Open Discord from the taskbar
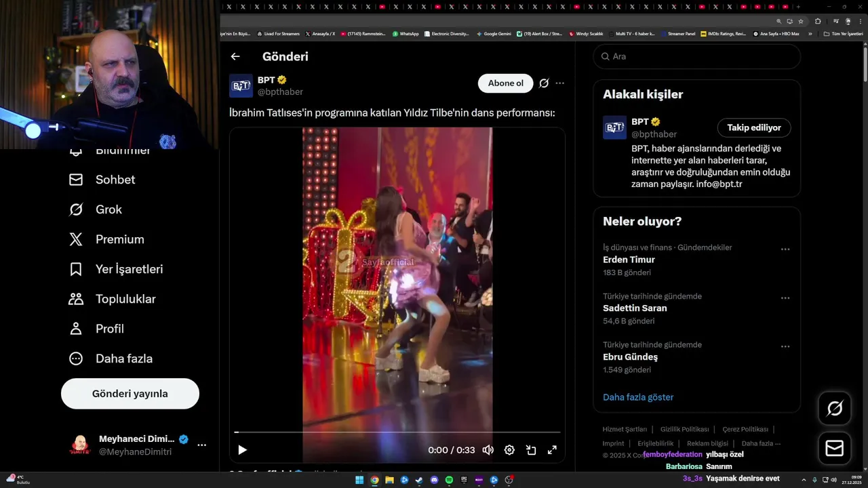Viewport: 868px width, 488px height. (x=434, y=480)
